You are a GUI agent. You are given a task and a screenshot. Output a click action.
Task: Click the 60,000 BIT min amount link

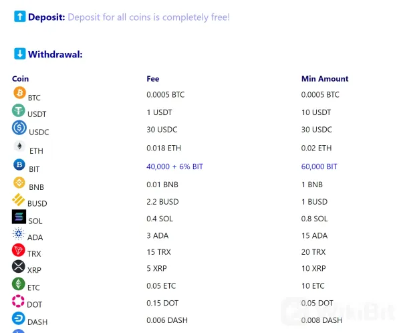[x=319, y=166]
